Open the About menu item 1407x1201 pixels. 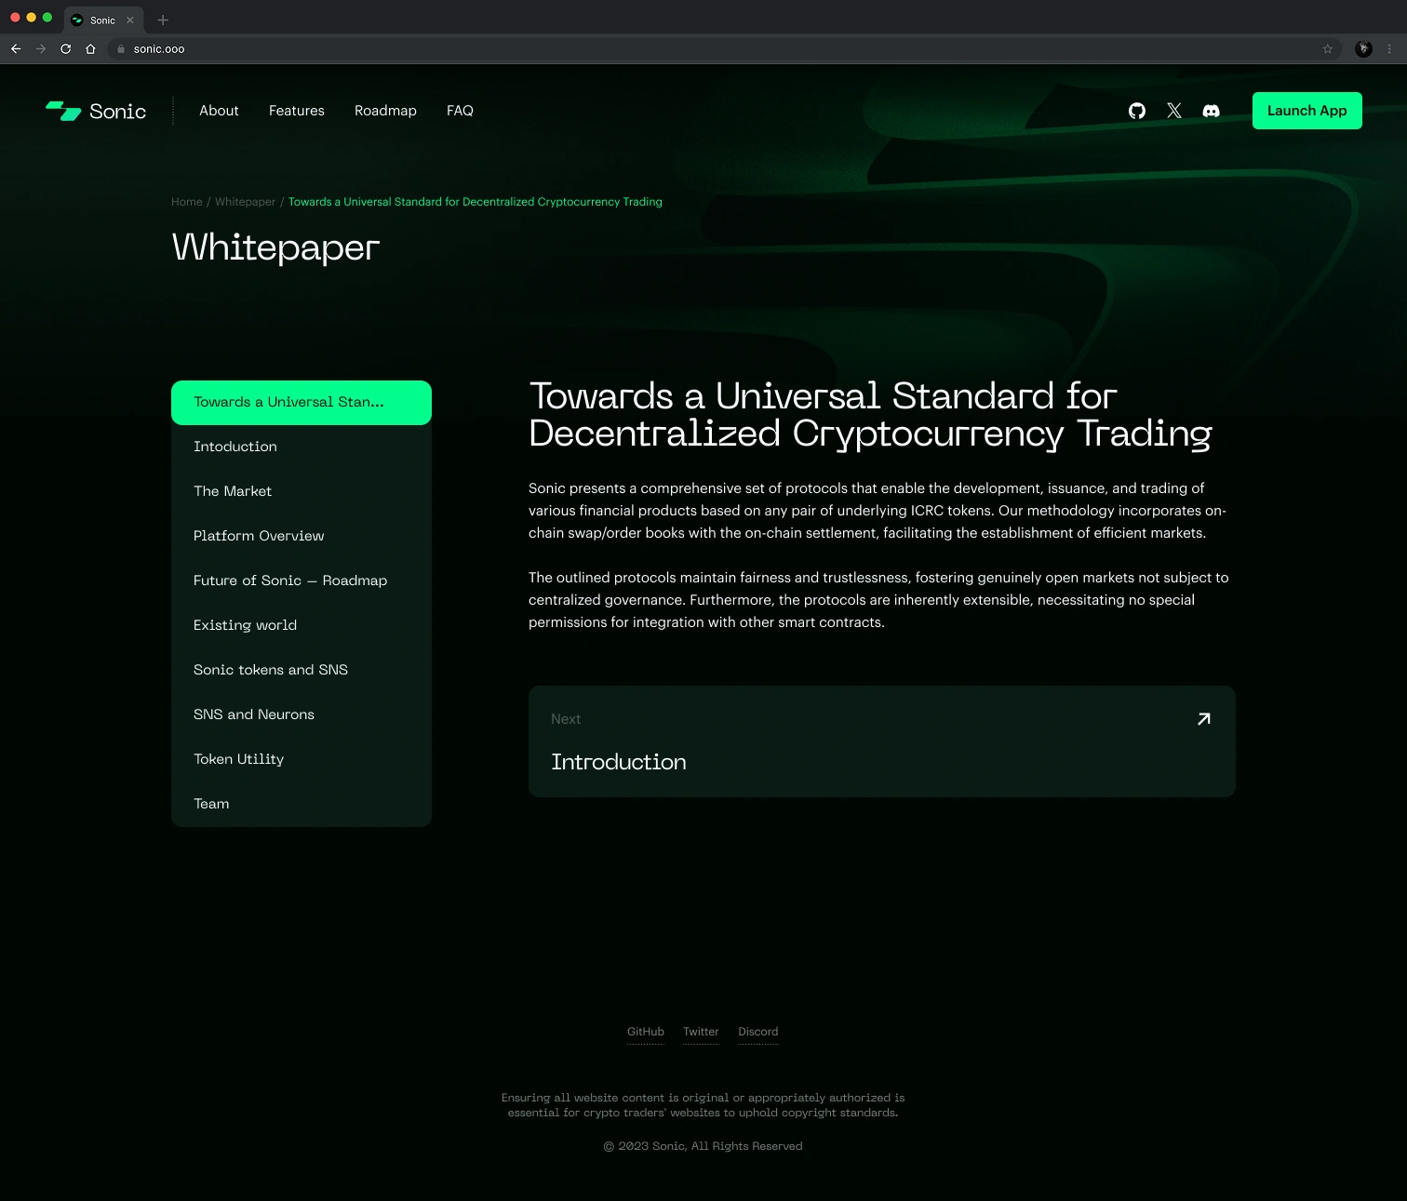(x=219, y=111)
